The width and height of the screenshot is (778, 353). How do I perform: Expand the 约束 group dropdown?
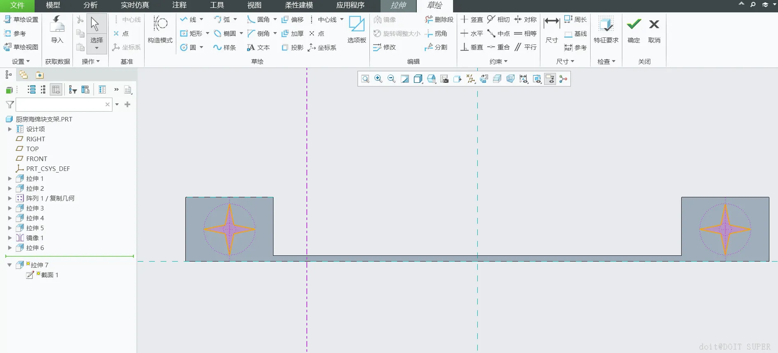click(x=498, y=61)
